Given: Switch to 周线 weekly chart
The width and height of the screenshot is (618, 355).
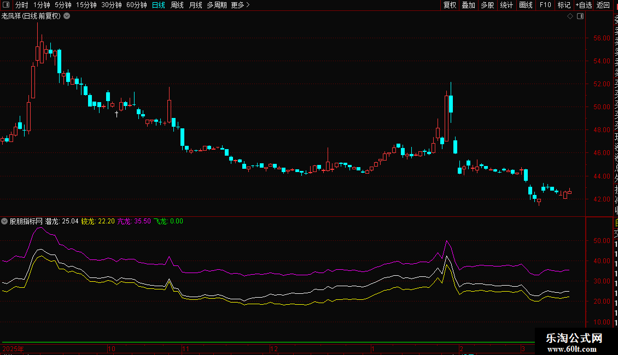Looking at the screenshot, I should 177,5.
